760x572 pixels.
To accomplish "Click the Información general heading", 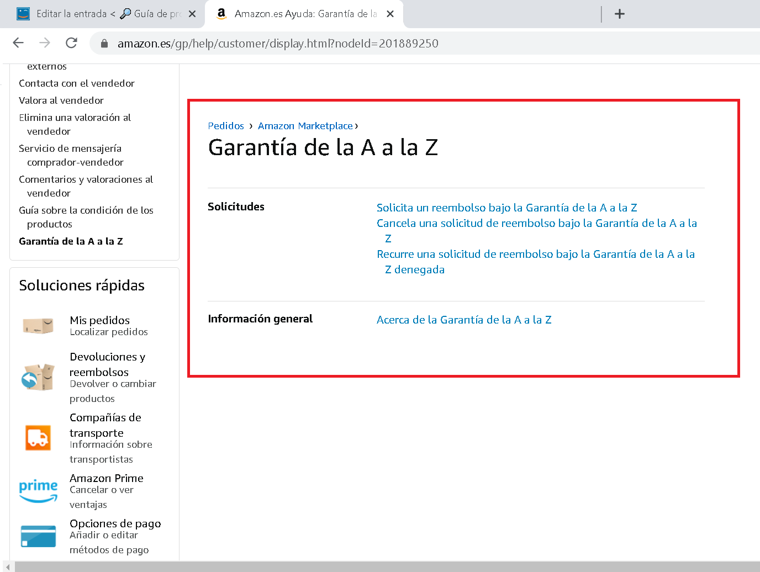I will [x=260, y=319].
